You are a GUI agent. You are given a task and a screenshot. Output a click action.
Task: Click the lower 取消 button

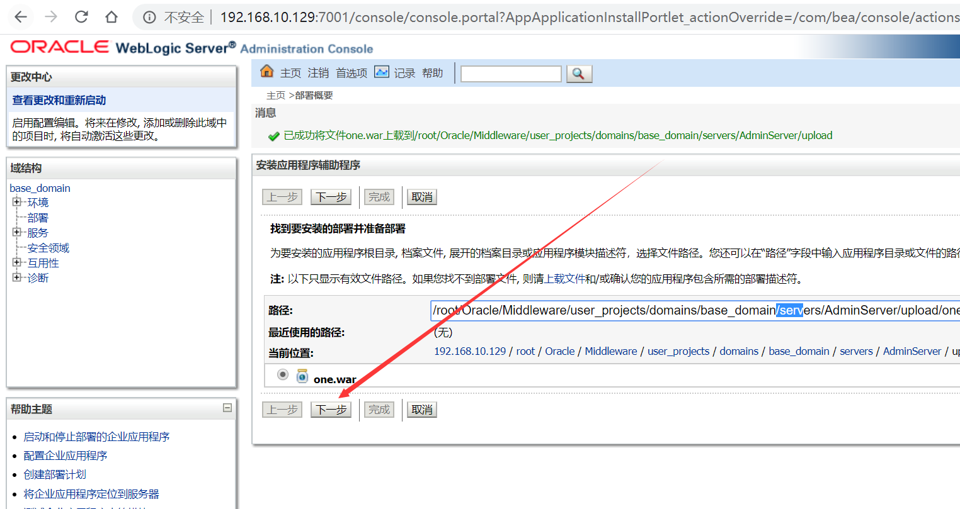(x=421, y=410)
